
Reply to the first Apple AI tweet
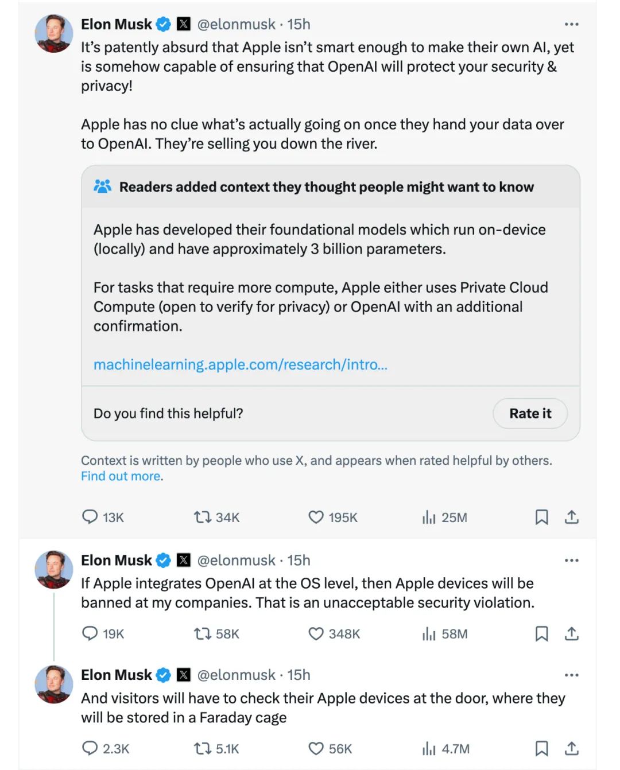tap(90, 517)
